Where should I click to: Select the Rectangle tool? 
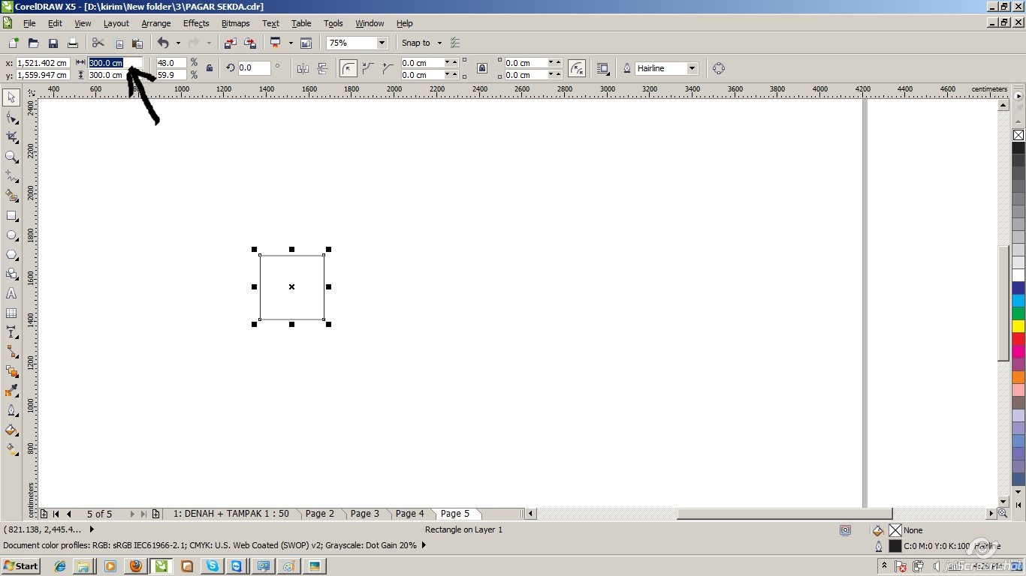pyautogui.click(x=11, y=216)
